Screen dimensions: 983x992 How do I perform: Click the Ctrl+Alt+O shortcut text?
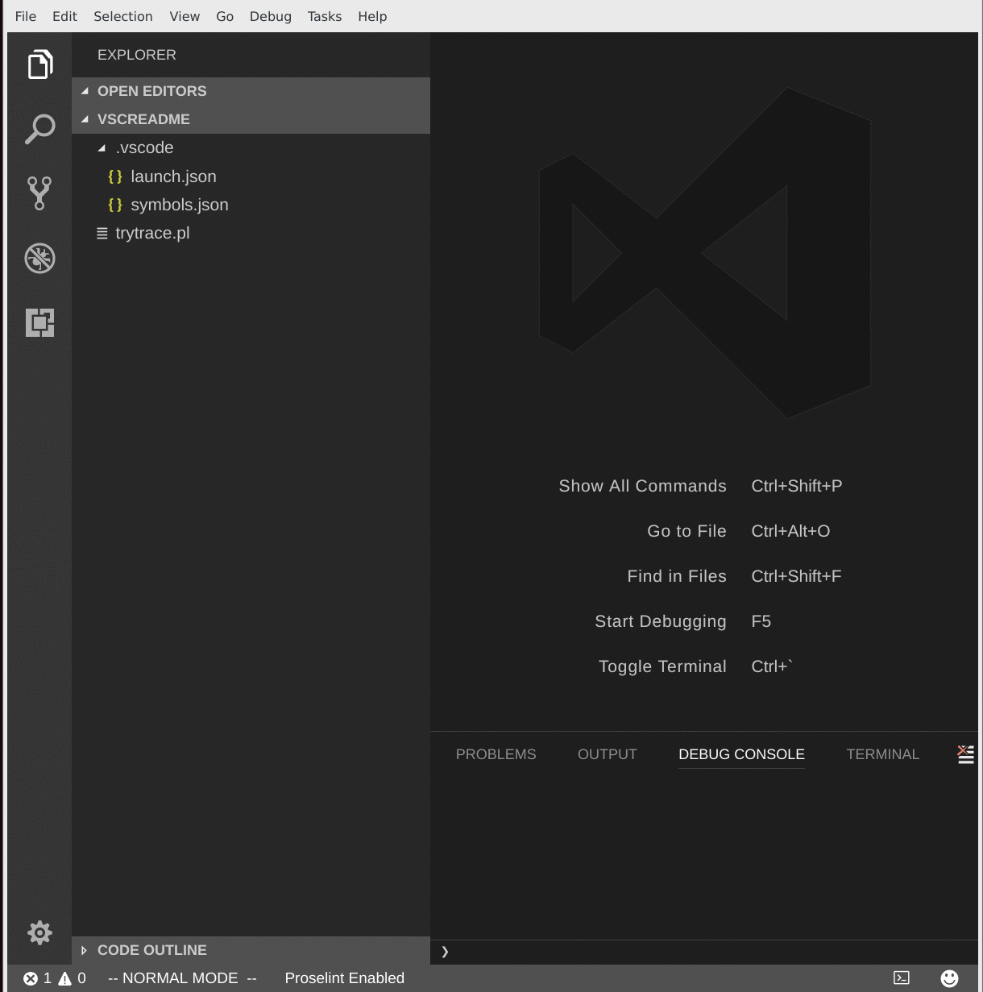[x=791, y=531]
